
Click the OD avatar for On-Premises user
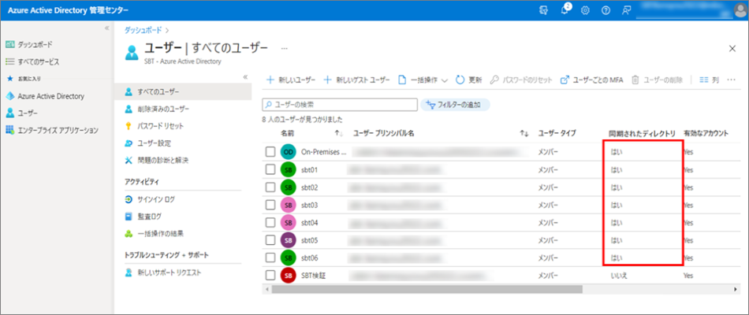pos(288,152)
